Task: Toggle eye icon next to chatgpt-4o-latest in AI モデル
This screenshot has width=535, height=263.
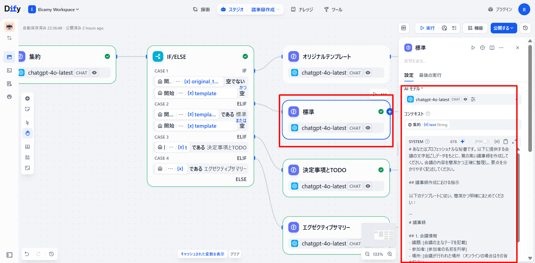Action: [465, 99]
